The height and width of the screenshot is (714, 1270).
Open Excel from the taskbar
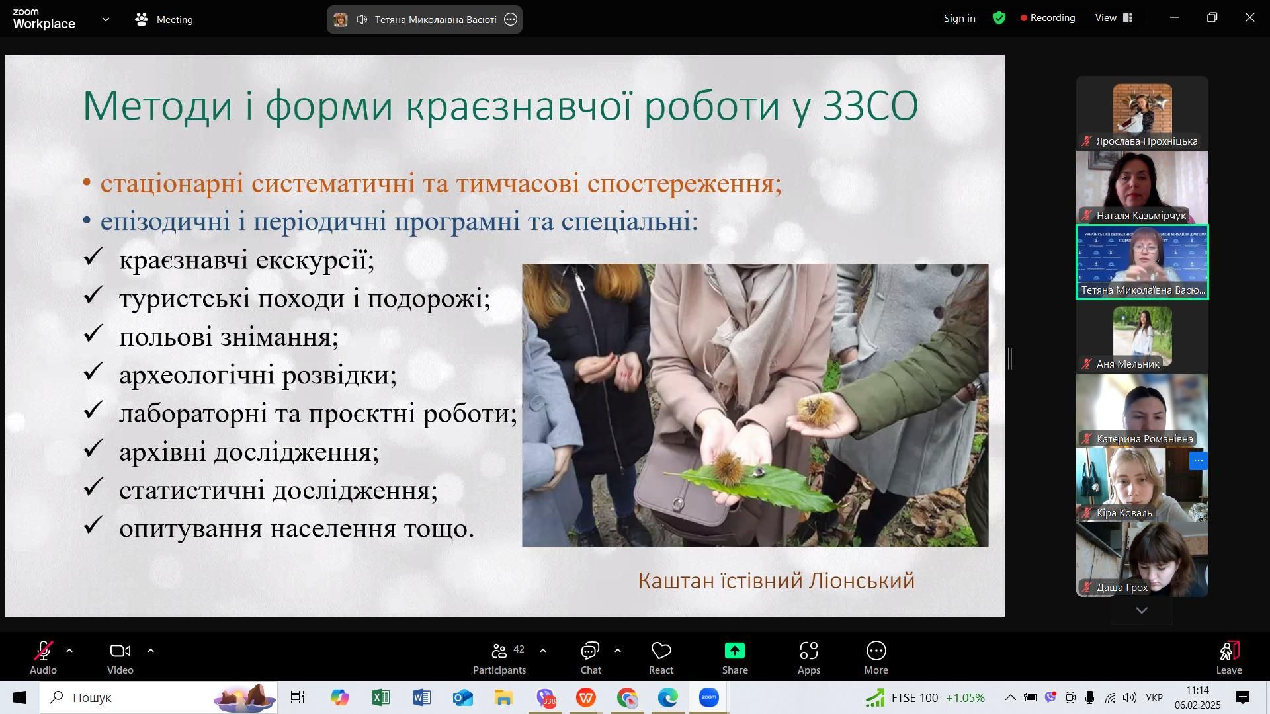pos(380,697)
